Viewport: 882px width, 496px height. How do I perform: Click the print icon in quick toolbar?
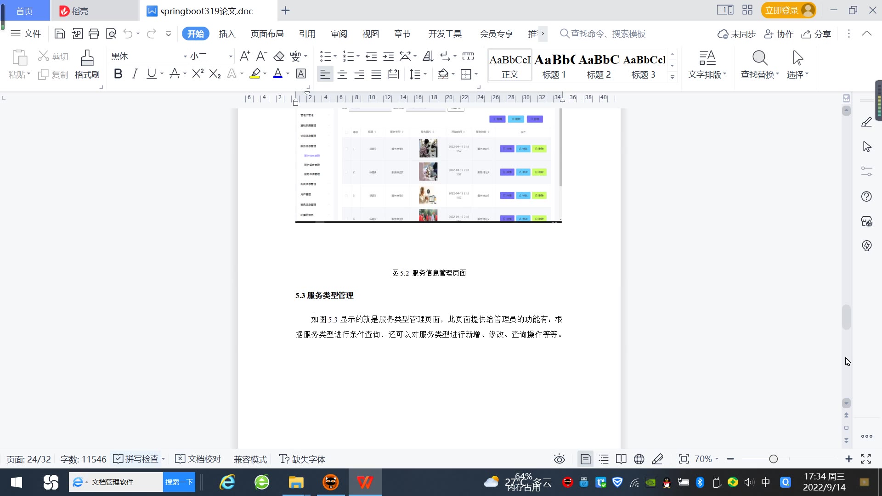click(x=94, y=34)
